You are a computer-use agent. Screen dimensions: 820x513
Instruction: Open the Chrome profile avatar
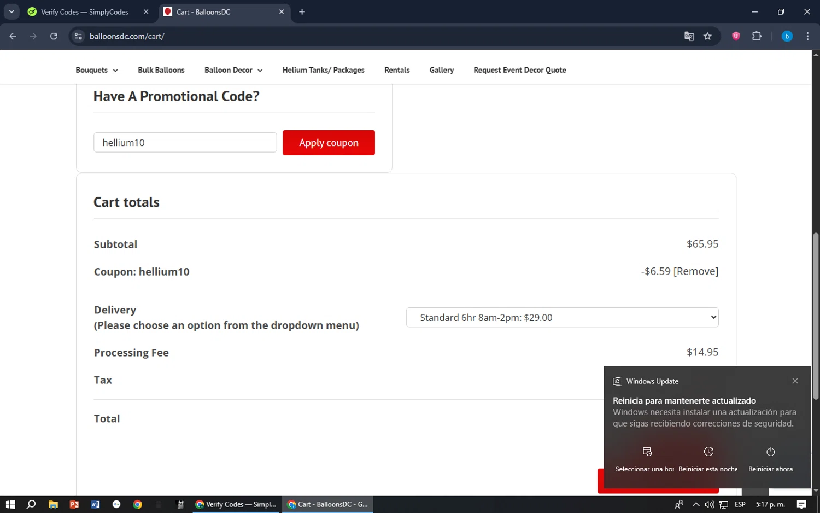(x=787, y=36)
